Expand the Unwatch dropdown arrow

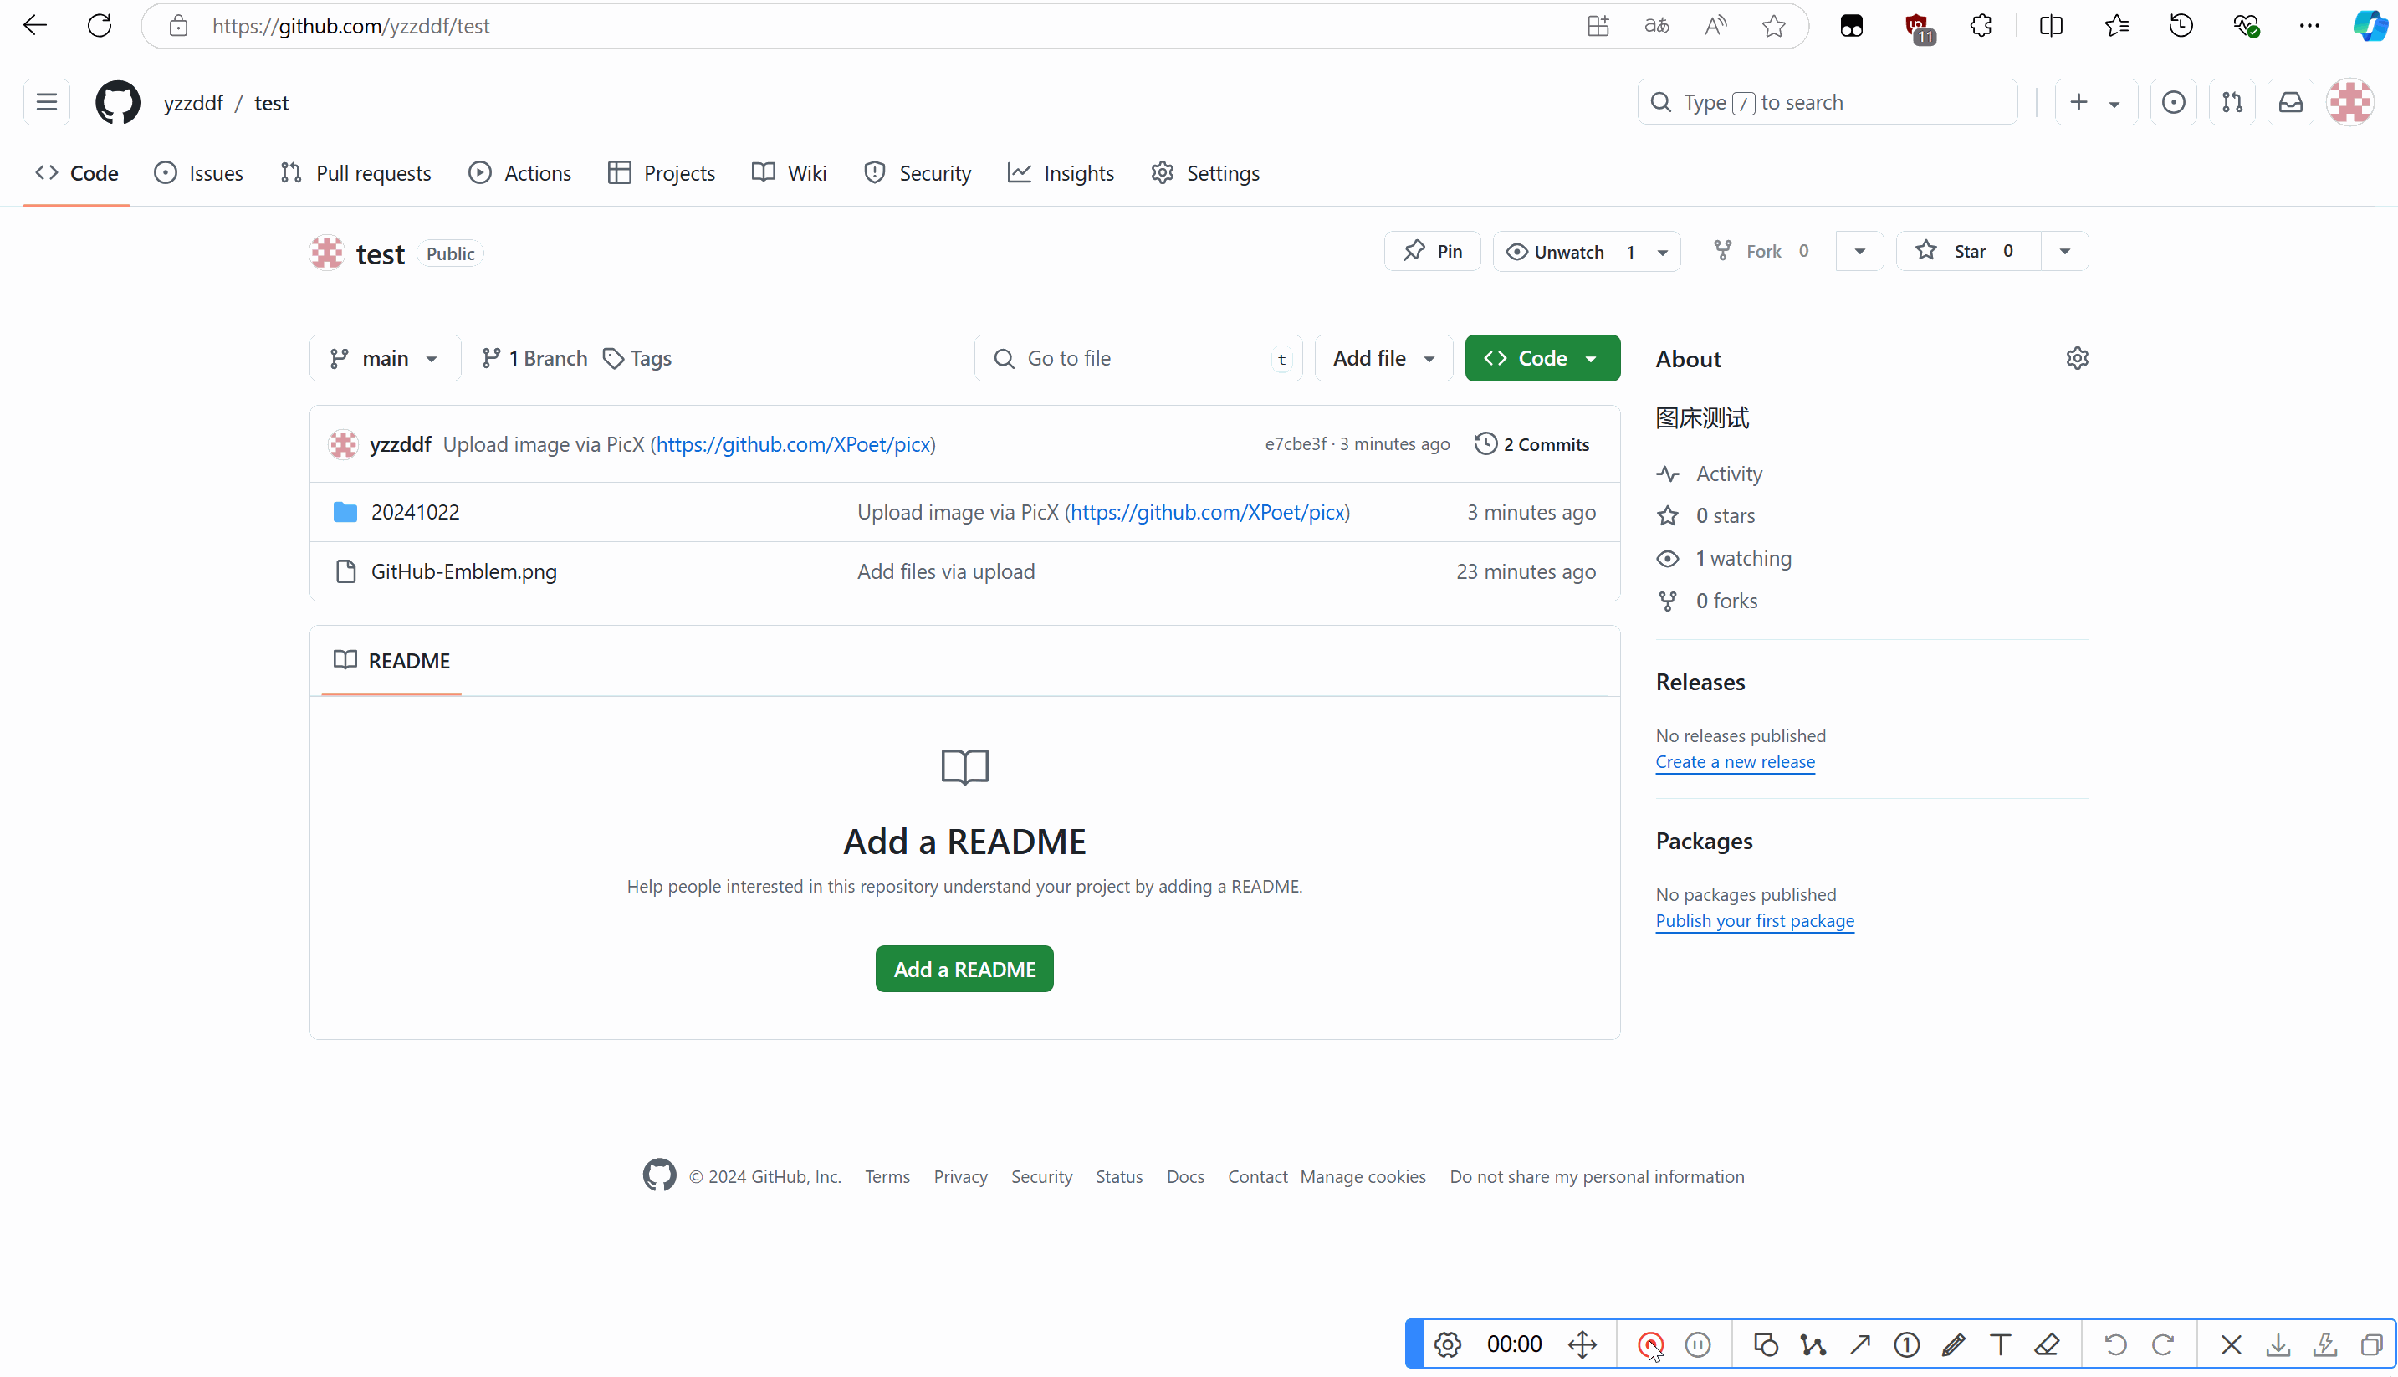(x=1664, y=250)
